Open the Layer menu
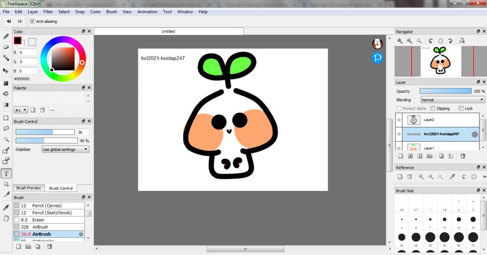Viewport: 487px width, 255px height. coord(33,12)
